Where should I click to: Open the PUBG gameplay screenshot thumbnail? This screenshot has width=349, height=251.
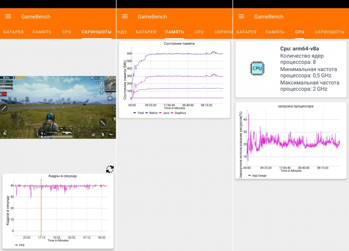58,107
